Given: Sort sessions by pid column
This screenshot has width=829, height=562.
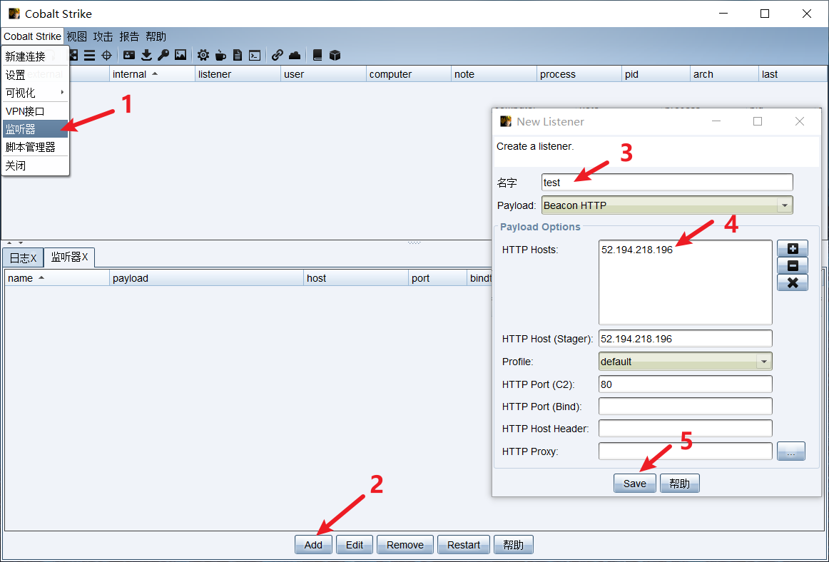Looking at the screenshot, I should point(656,74).
